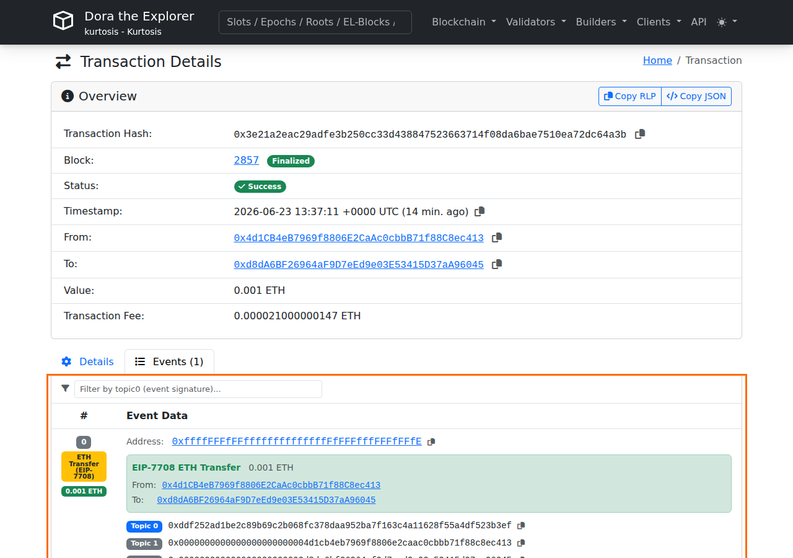Click the Transaction Fee value 0.000021000000147 ETH
The height and width of the screenshot is (558, 793).
(297, 316)
